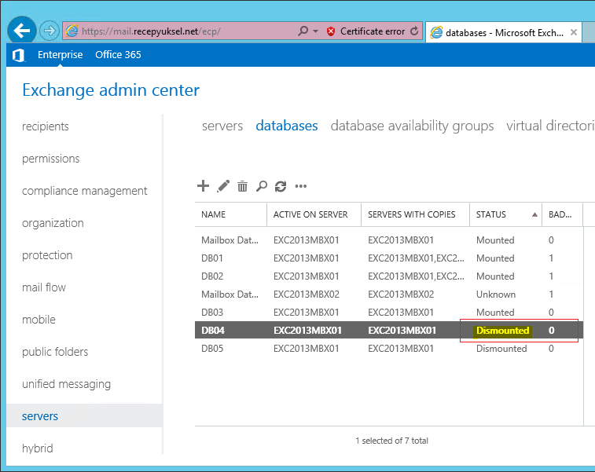The image size is (595, 472).
Task: Switch to the Office 365 tab
Action: coord(118,55)
